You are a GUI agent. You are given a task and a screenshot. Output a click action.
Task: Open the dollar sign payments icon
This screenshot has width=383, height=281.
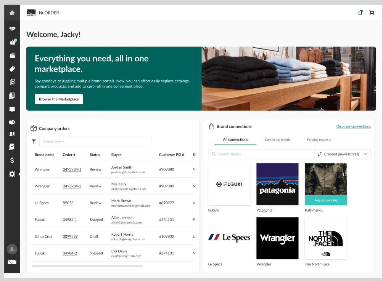point(12,160)
